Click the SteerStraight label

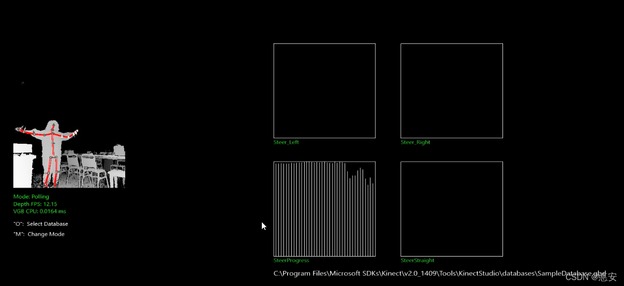(417, 261)
